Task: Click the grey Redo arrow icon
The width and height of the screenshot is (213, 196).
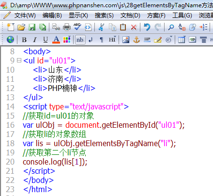Action: (158, 27)
